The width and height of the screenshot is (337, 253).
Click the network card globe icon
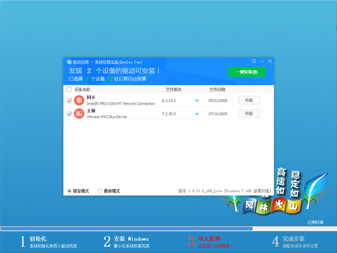coord(79,100)
